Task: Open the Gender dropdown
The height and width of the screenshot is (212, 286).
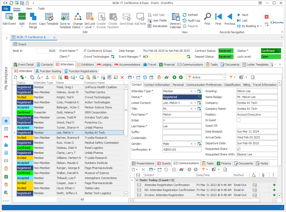Action: 195,144
